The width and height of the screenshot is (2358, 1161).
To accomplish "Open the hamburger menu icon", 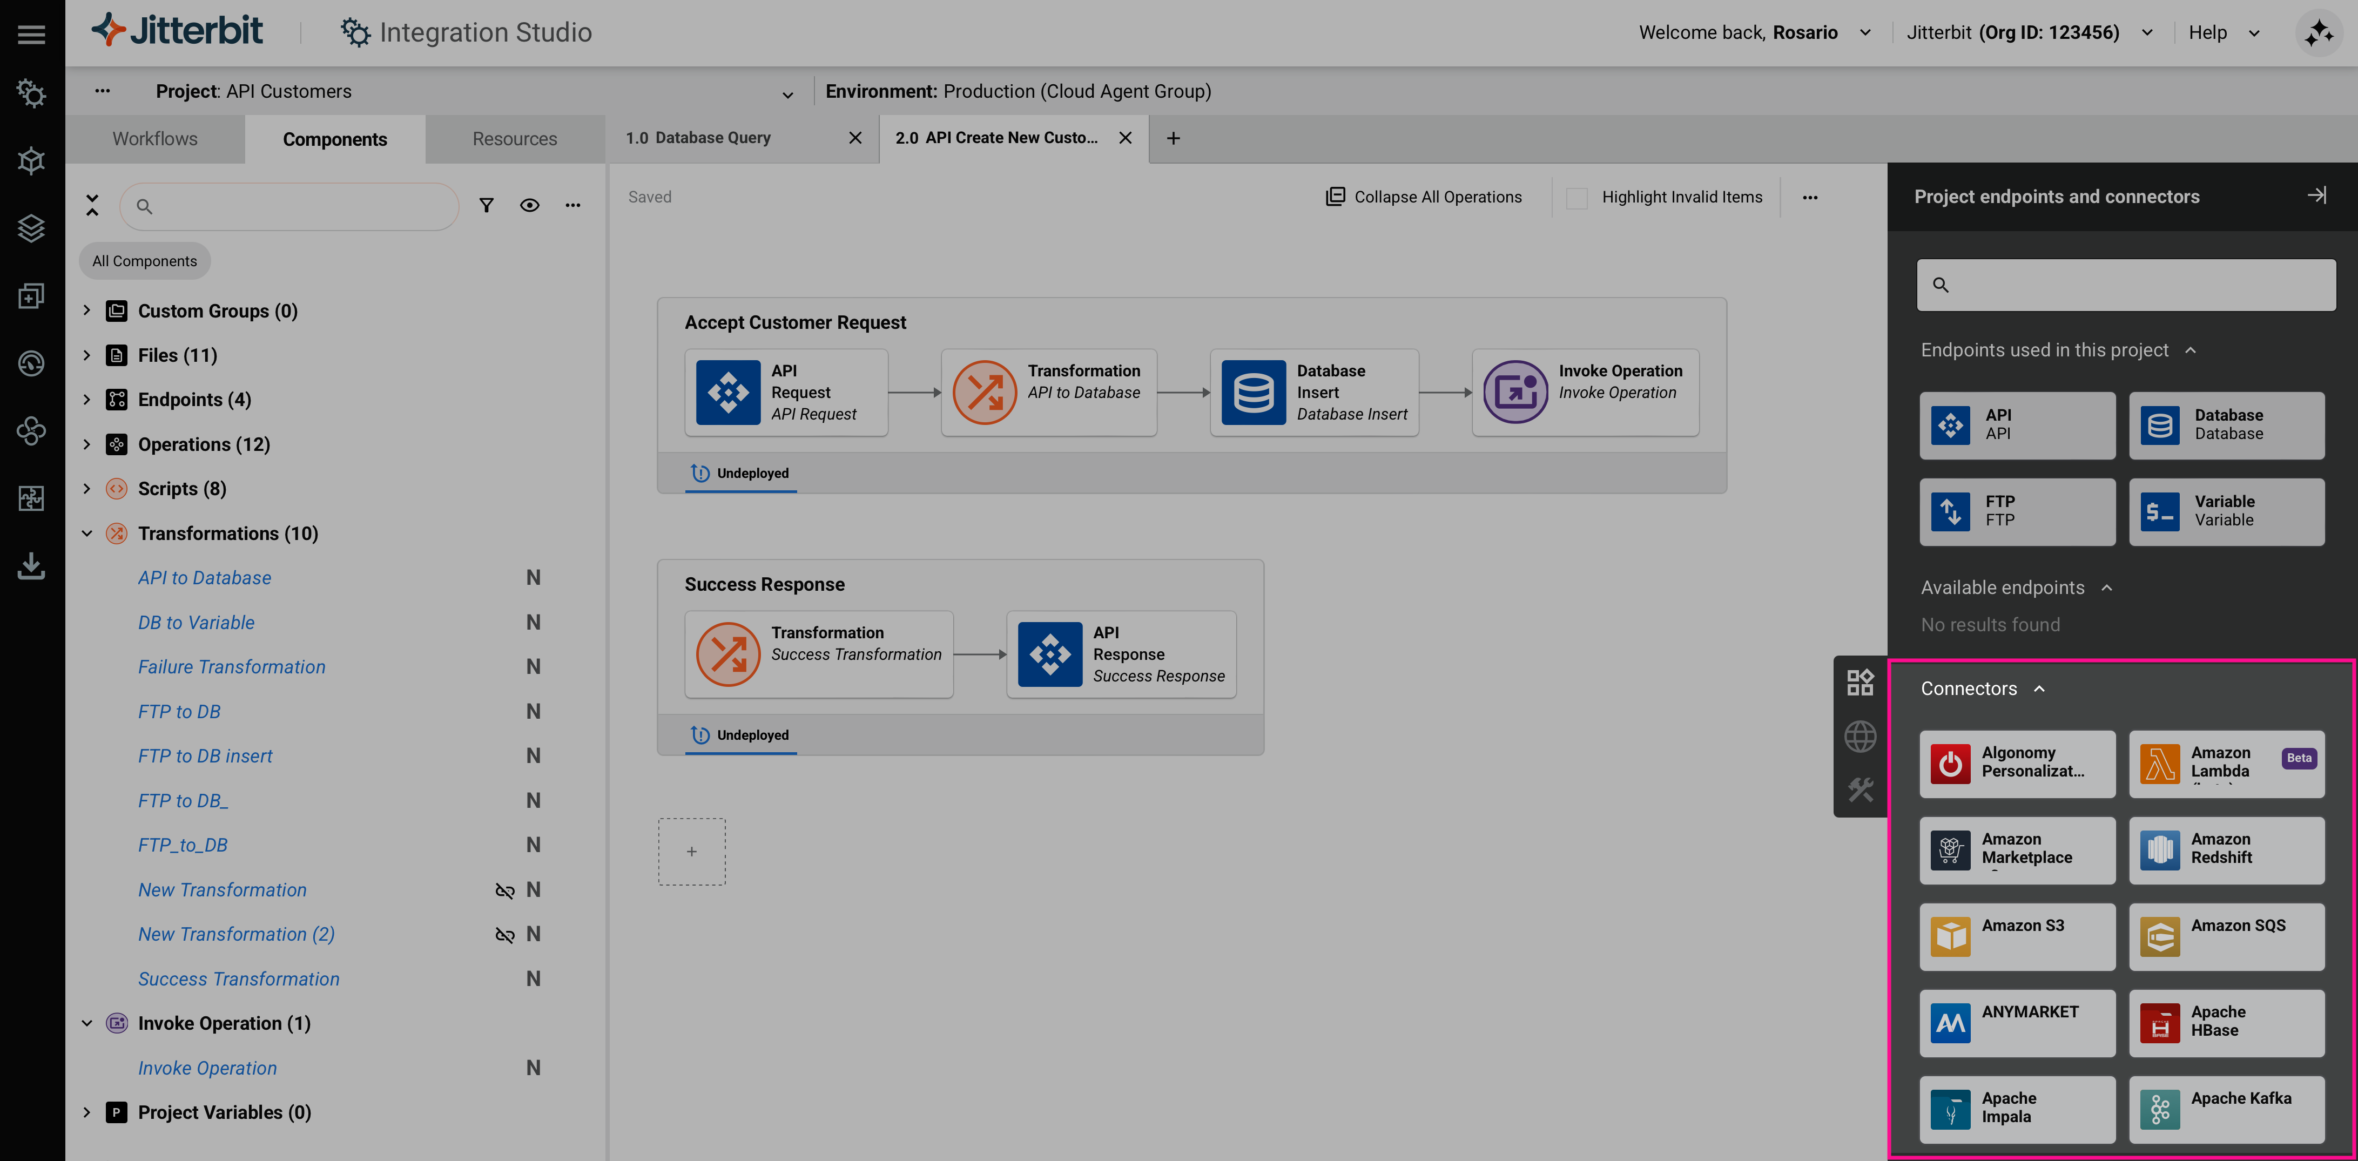I will 31,34.
